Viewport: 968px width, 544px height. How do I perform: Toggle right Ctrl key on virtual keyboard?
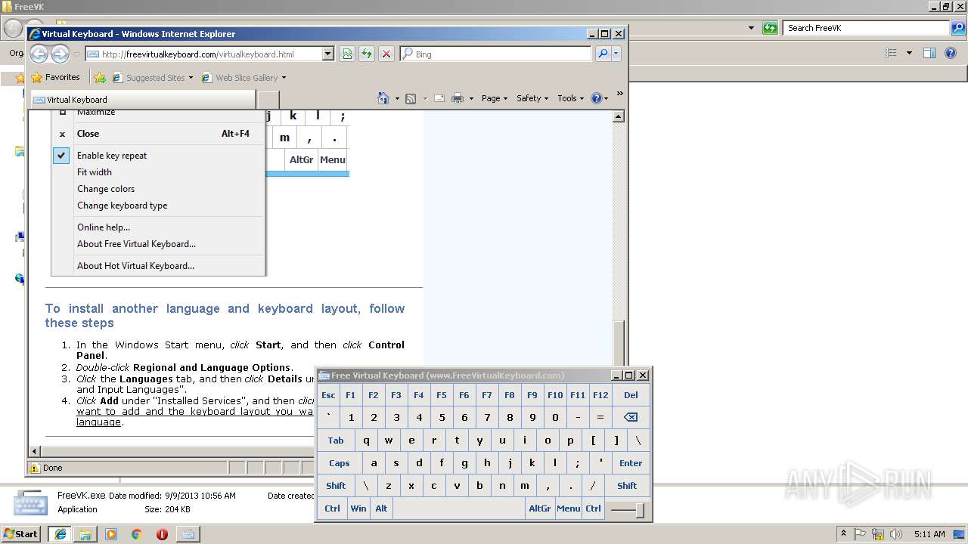593,508
